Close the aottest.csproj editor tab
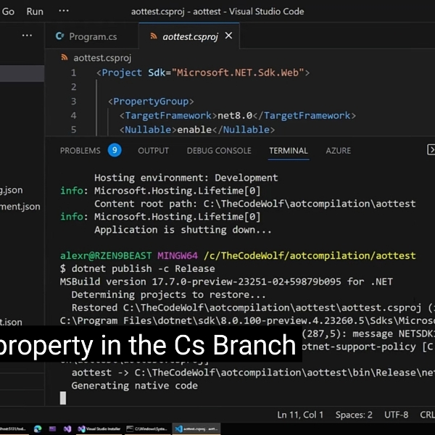The width and height of the screenshot is (435, 435). [229, 36]
